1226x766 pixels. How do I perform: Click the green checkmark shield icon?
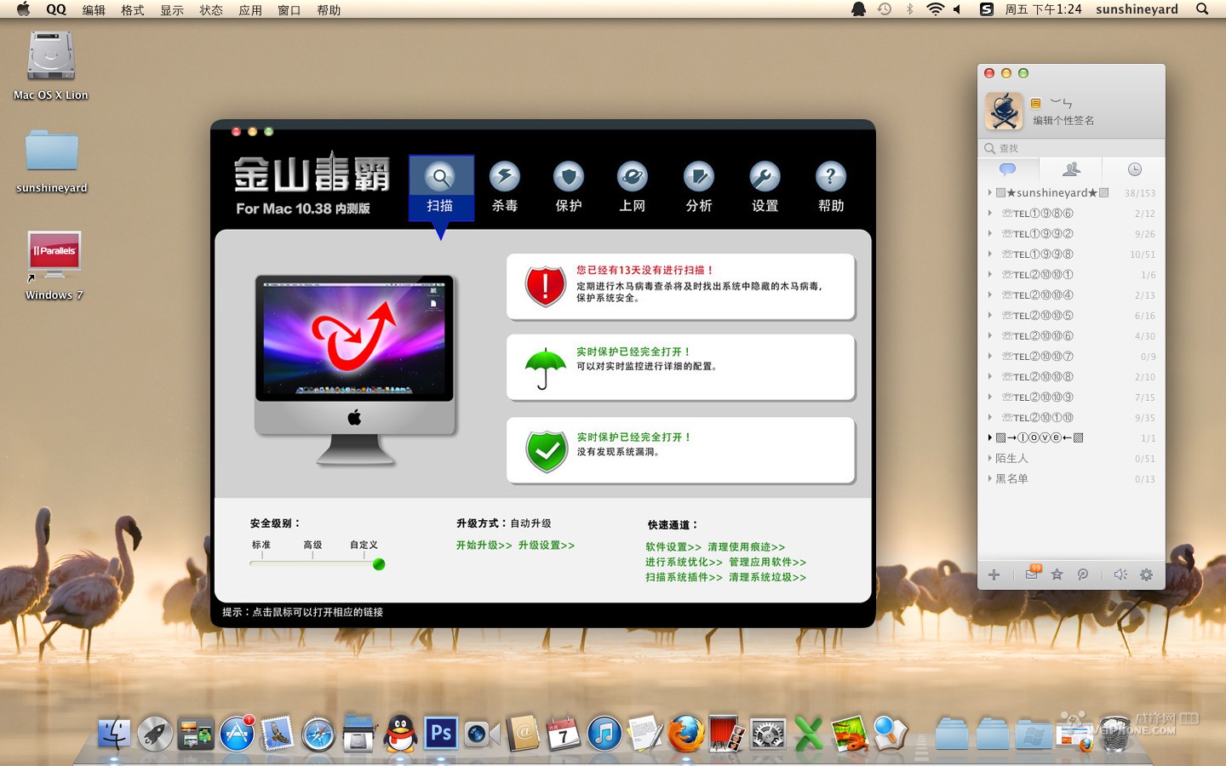547,451
